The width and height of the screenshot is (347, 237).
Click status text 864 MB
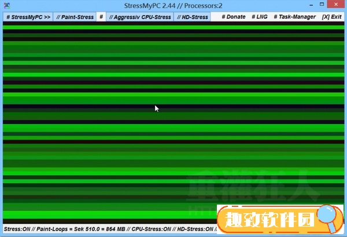click(115, 229)
